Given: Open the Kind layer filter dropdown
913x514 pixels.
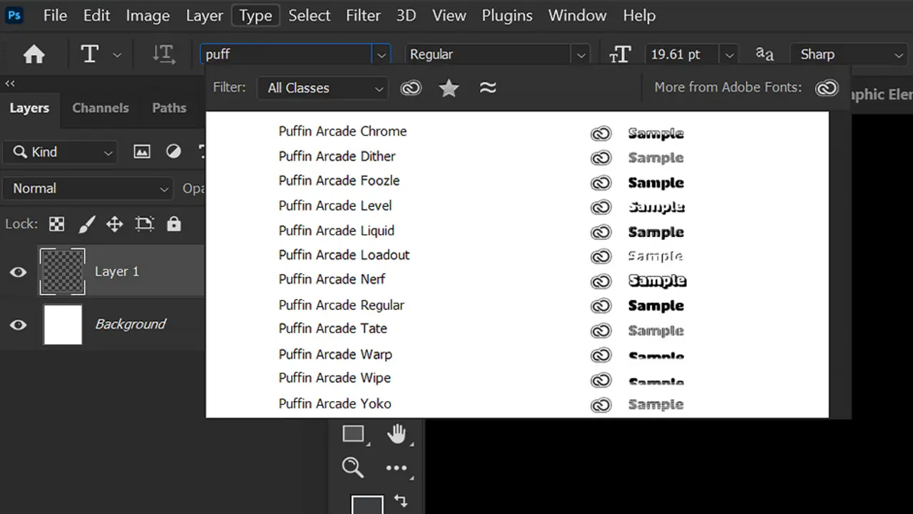Looking at the screenshot, I should pos(59,152).
